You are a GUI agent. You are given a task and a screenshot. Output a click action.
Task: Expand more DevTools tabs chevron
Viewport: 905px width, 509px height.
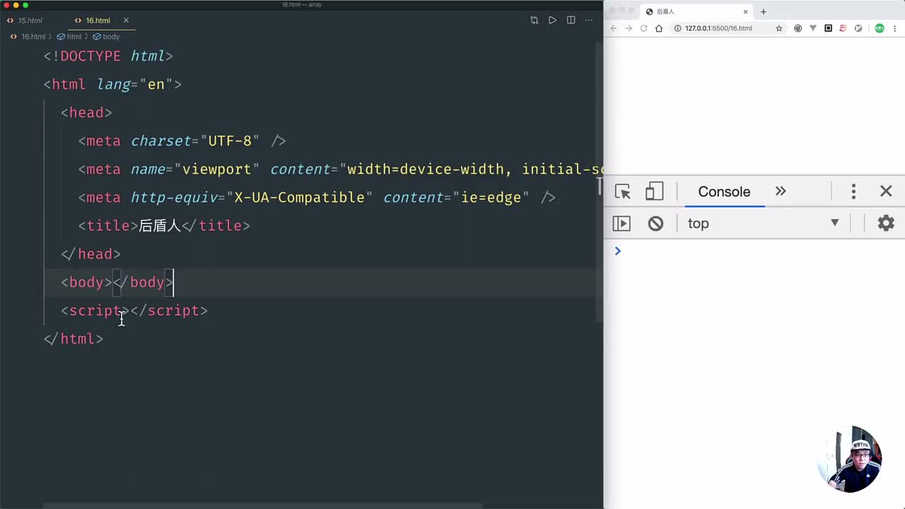(781, 192)
